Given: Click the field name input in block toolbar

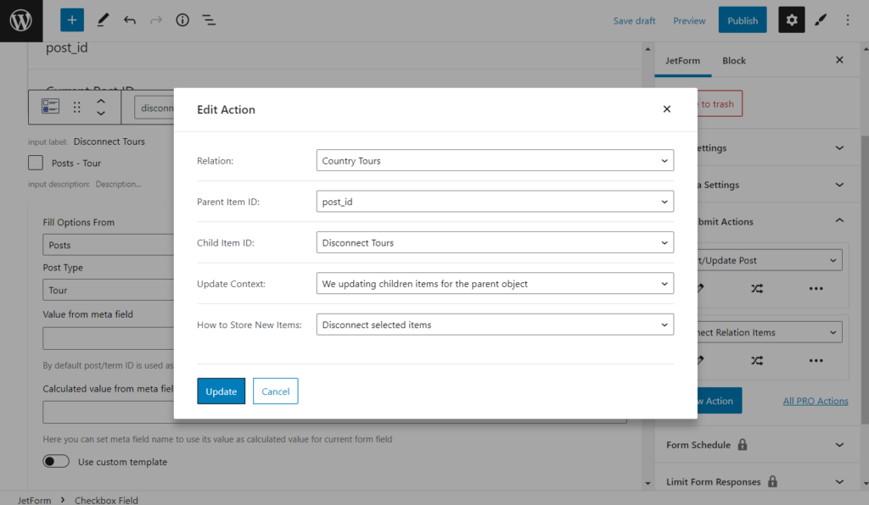Looking at the screenshot, I should pos(154,108).
